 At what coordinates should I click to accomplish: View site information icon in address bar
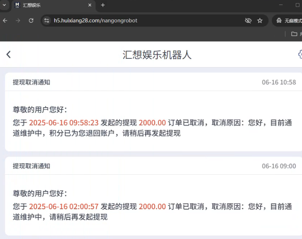pyautogui.click(x=46, y=20)
